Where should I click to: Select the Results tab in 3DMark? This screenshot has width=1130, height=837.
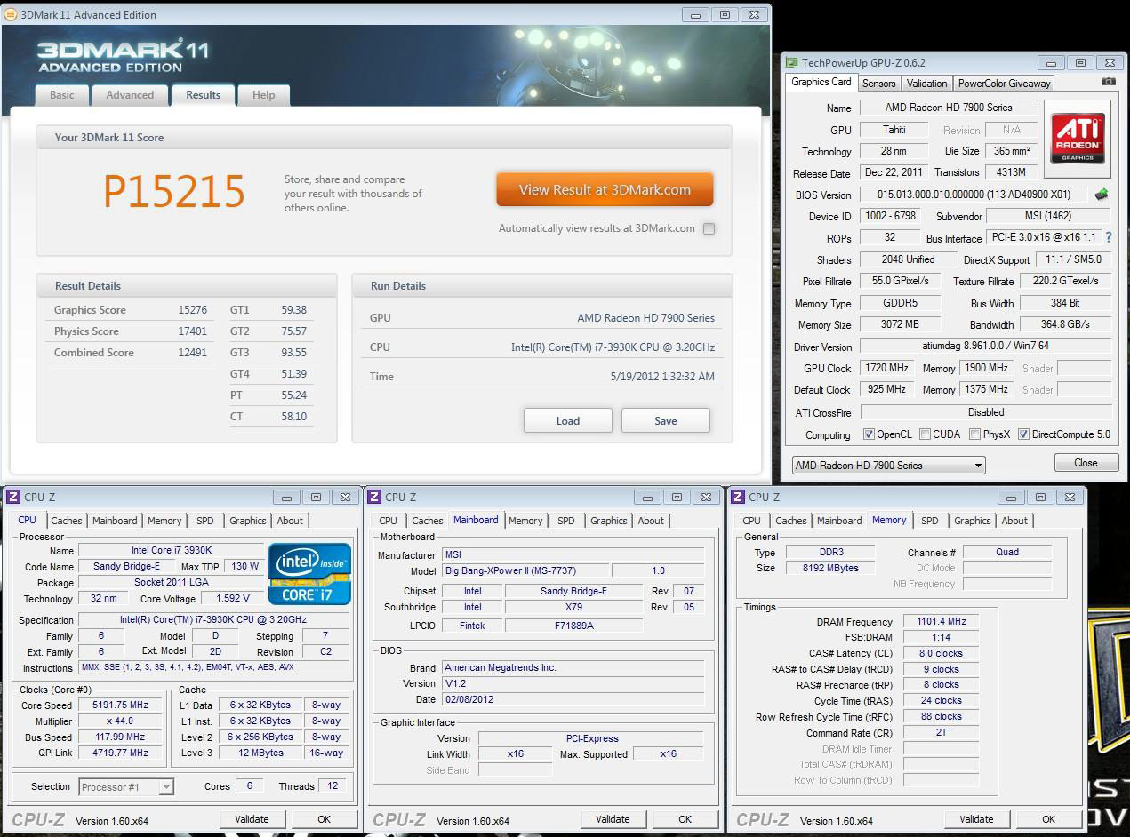pyautogui.click(x=203, y=94)
